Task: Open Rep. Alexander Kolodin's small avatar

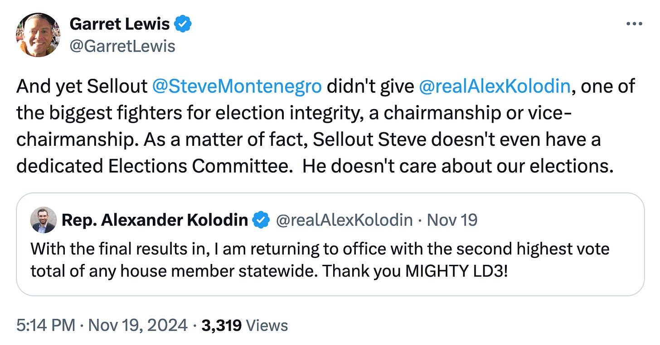Action: tap(43, 220)
